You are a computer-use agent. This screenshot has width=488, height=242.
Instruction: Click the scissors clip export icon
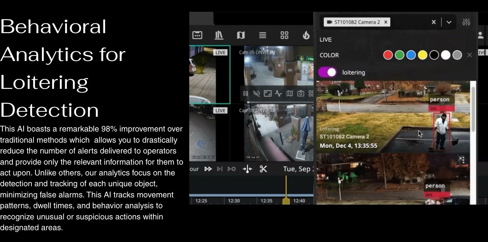(x=263, y=169)
